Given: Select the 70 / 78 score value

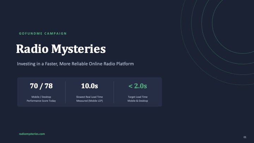Looking at the screenshot, I should point(41,86).
